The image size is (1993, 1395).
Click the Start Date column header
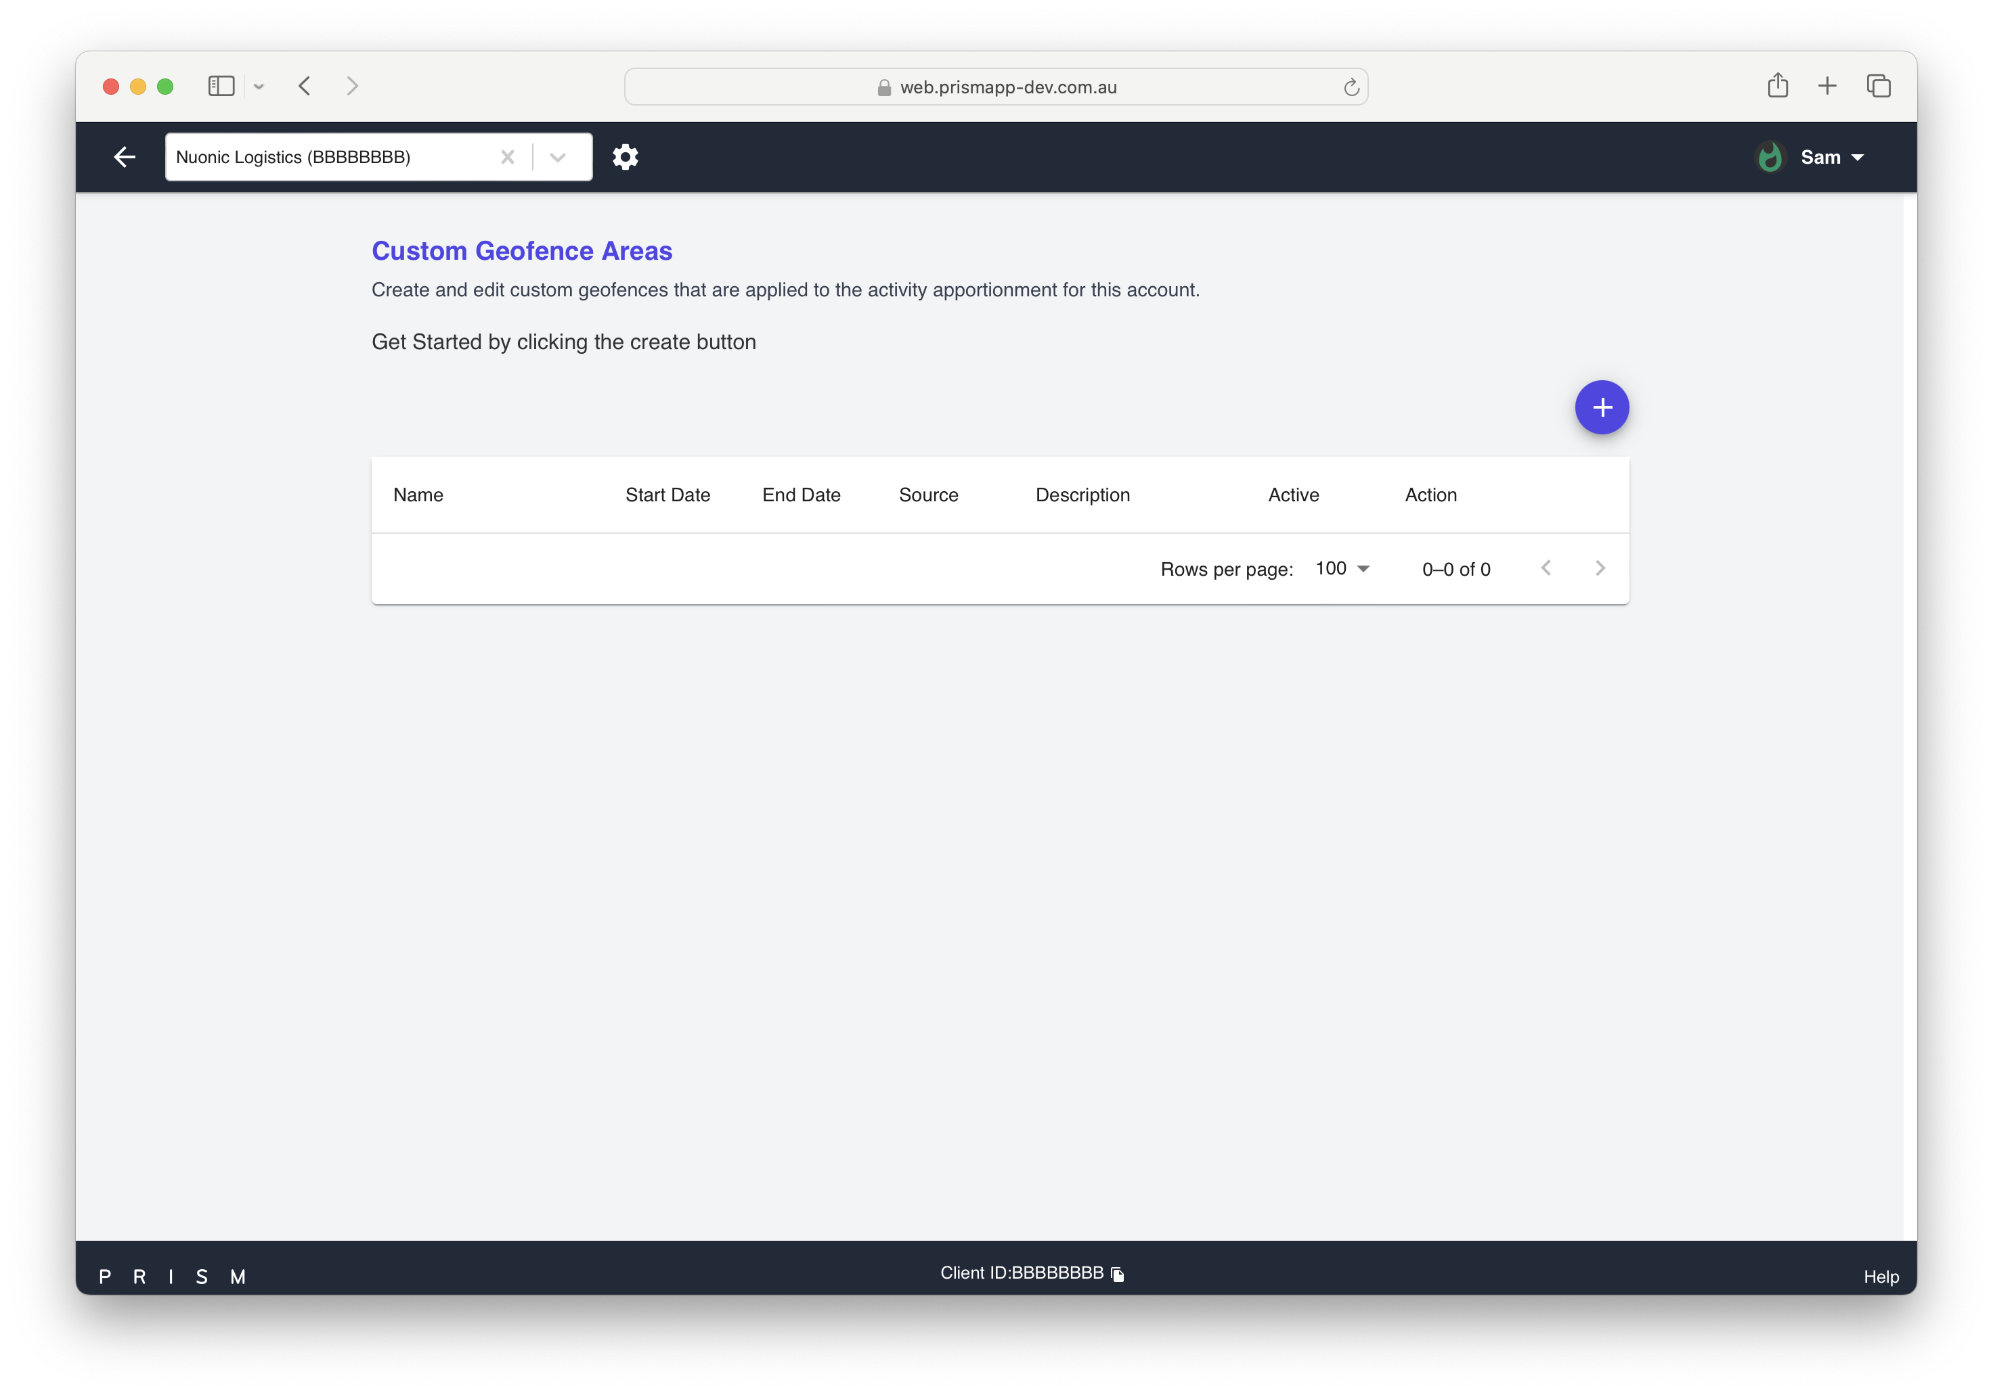point(667,495)
